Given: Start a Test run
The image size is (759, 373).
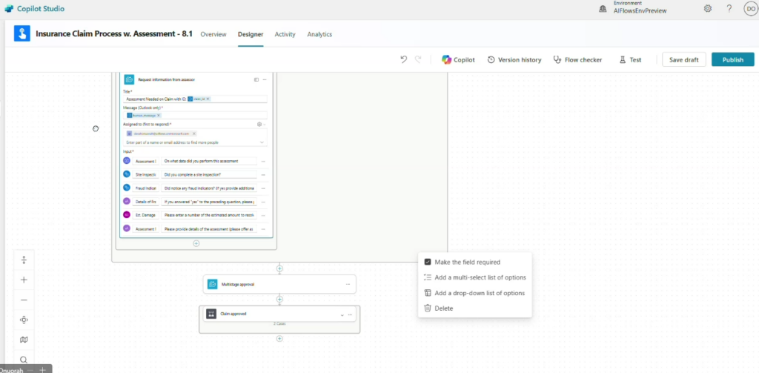Looking at the screenshot, I should (x=630, y=59).
